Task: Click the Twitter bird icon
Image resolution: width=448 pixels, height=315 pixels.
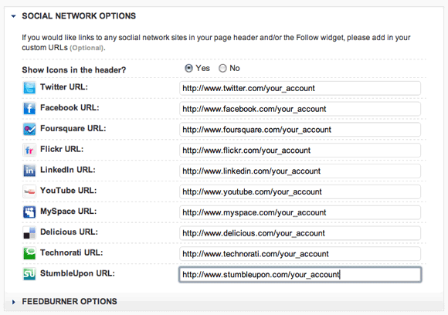Action: pos(29,88)
